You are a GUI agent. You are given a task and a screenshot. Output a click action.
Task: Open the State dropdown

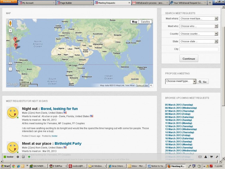tap(199, 41)
